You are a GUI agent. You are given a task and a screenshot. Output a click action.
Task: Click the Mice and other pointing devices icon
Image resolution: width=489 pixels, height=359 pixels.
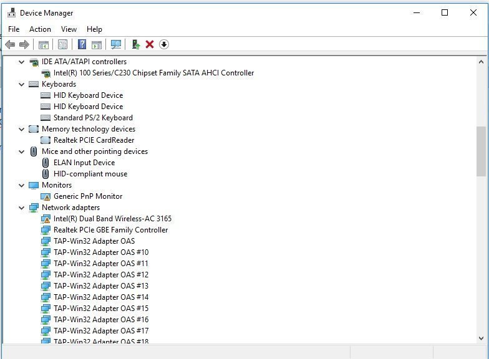(x=34, y=151)
